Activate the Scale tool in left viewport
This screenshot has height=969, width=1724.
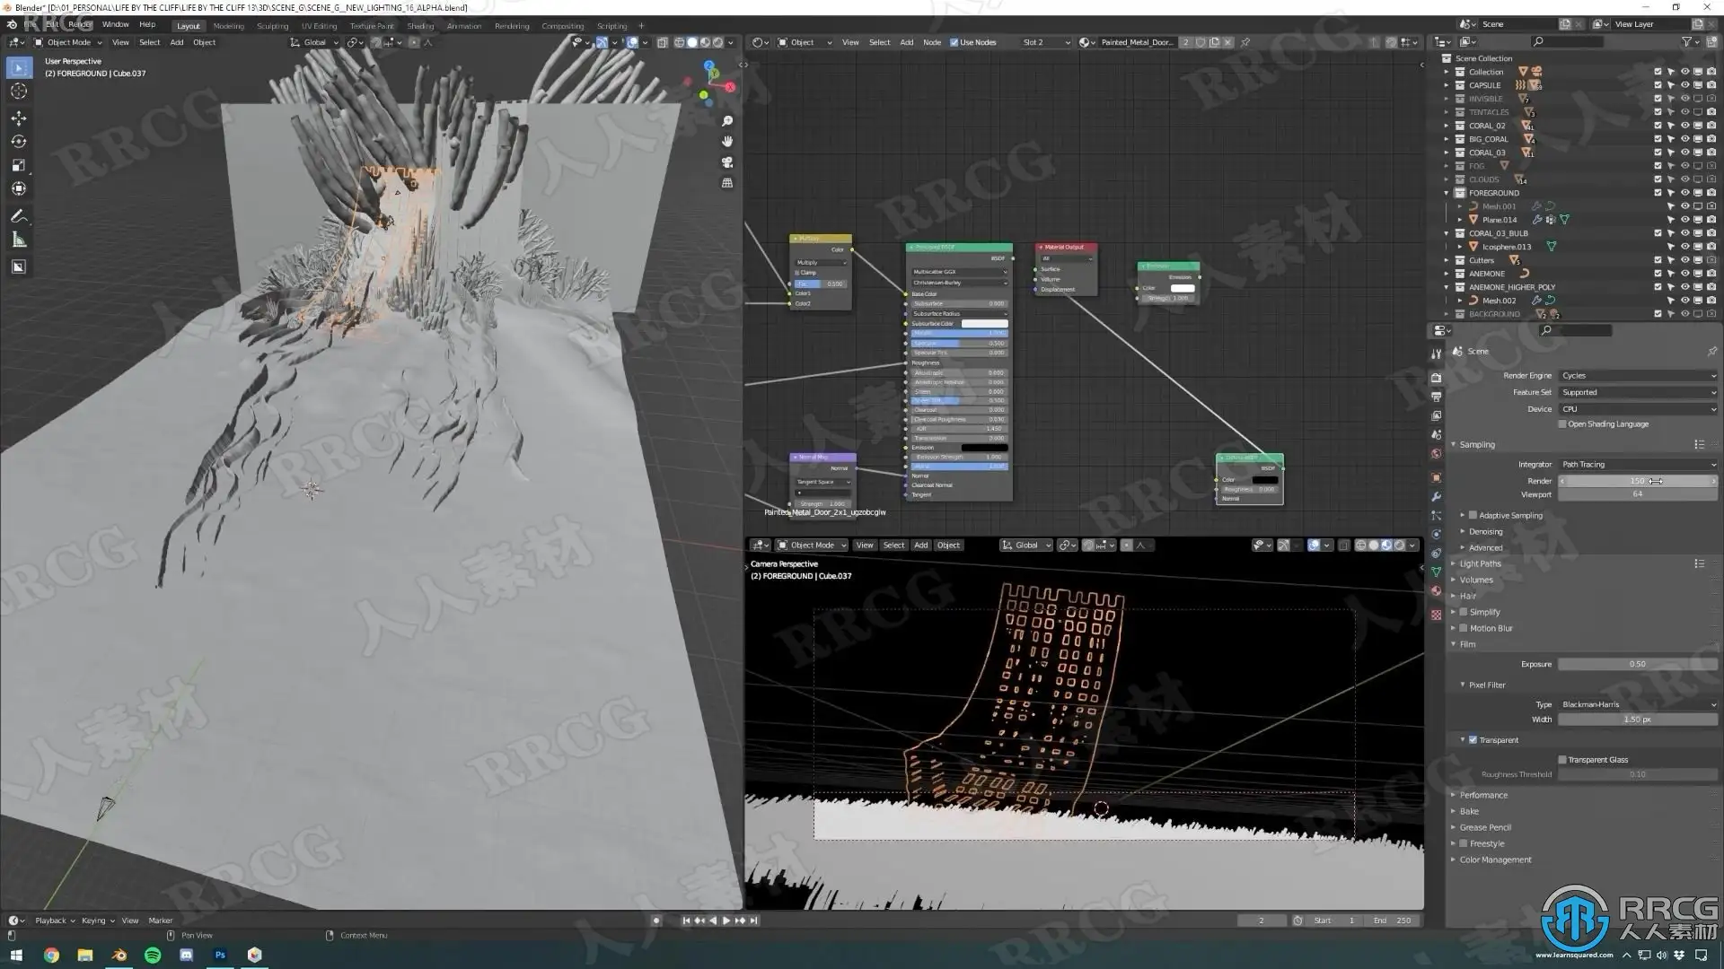pos(18,165)
